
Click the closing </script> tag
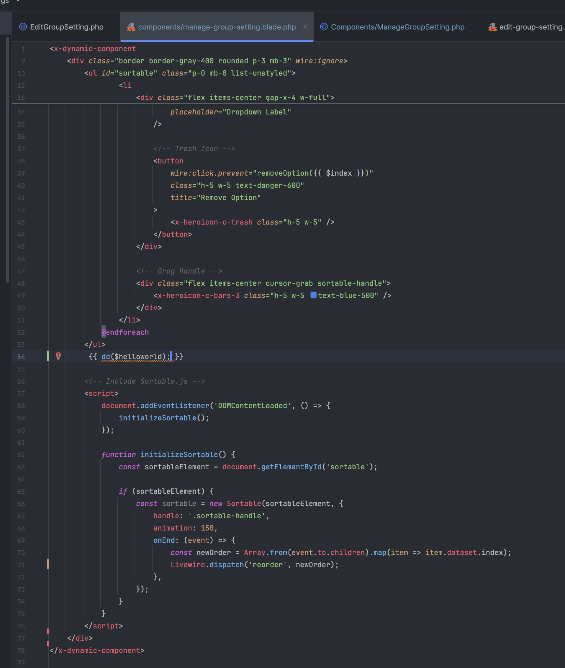tap(104, 626)
